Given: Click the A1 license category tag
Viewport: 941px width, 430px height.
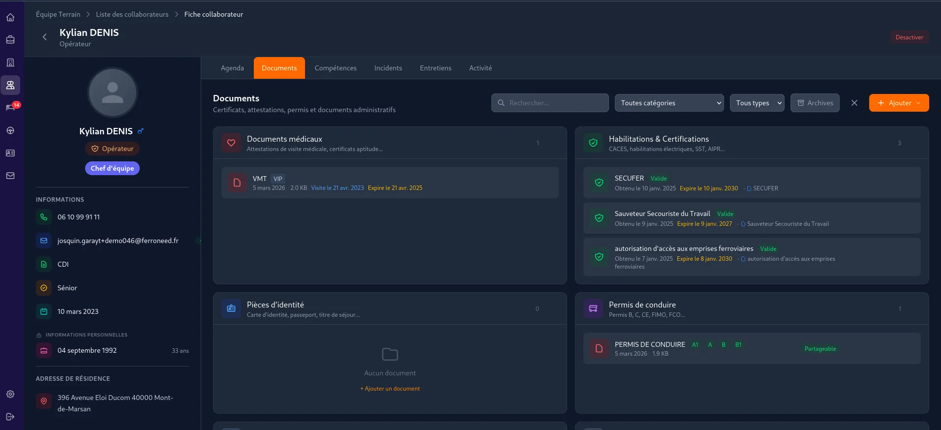Looking at the screenshot, I should point(695,345).
